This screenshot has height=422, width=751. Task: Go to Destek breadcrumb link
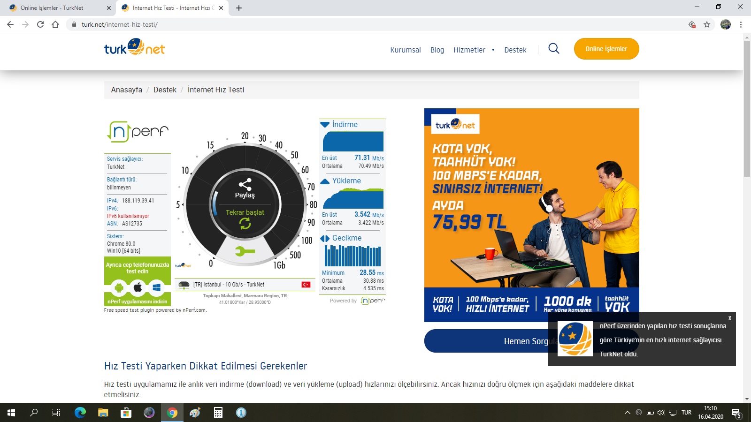coord(165,90)
